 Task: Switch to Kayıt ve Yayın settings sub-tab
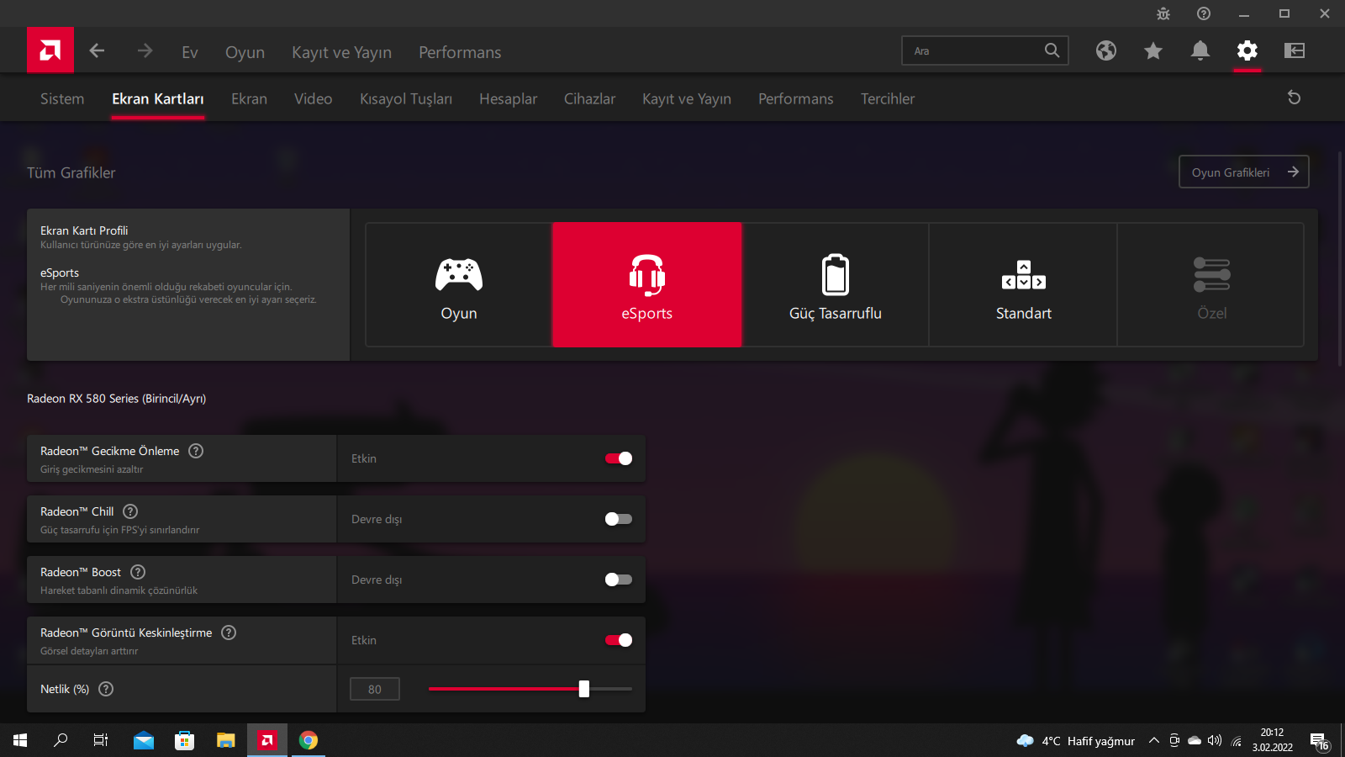(x=687, y=98)
